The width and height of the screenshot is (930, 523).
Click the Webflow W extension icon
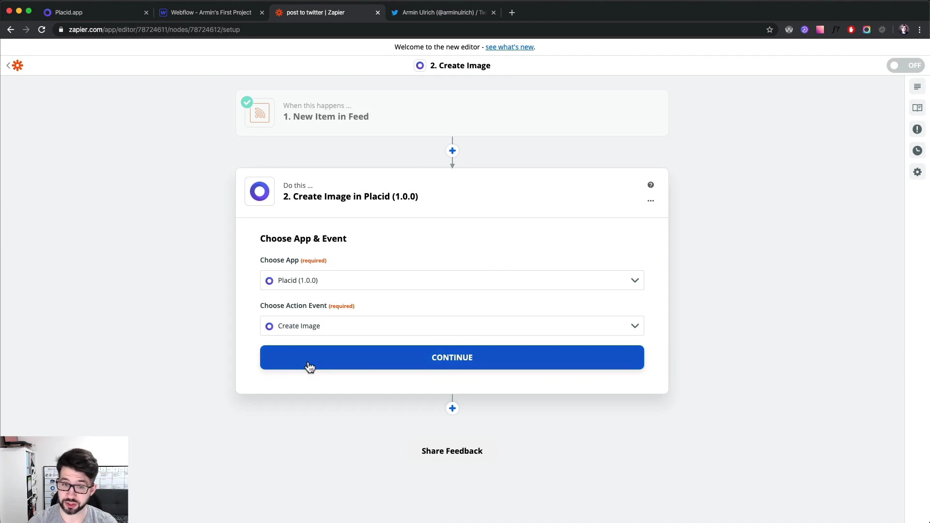[789, 30]
